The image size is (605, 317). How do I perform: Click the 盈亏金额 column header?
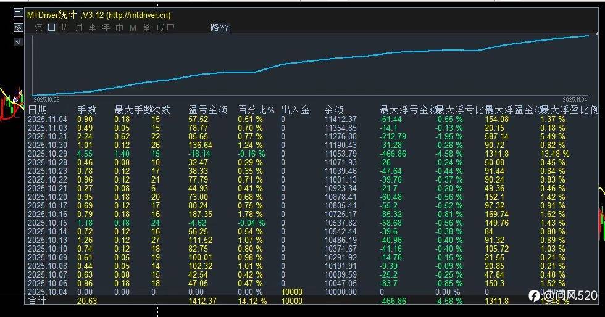(208, 110)
